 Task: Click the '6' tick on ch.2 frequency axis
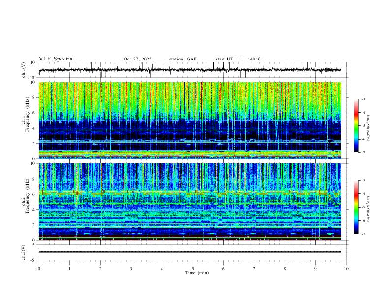pyautogui.click(x=34, y=194)
